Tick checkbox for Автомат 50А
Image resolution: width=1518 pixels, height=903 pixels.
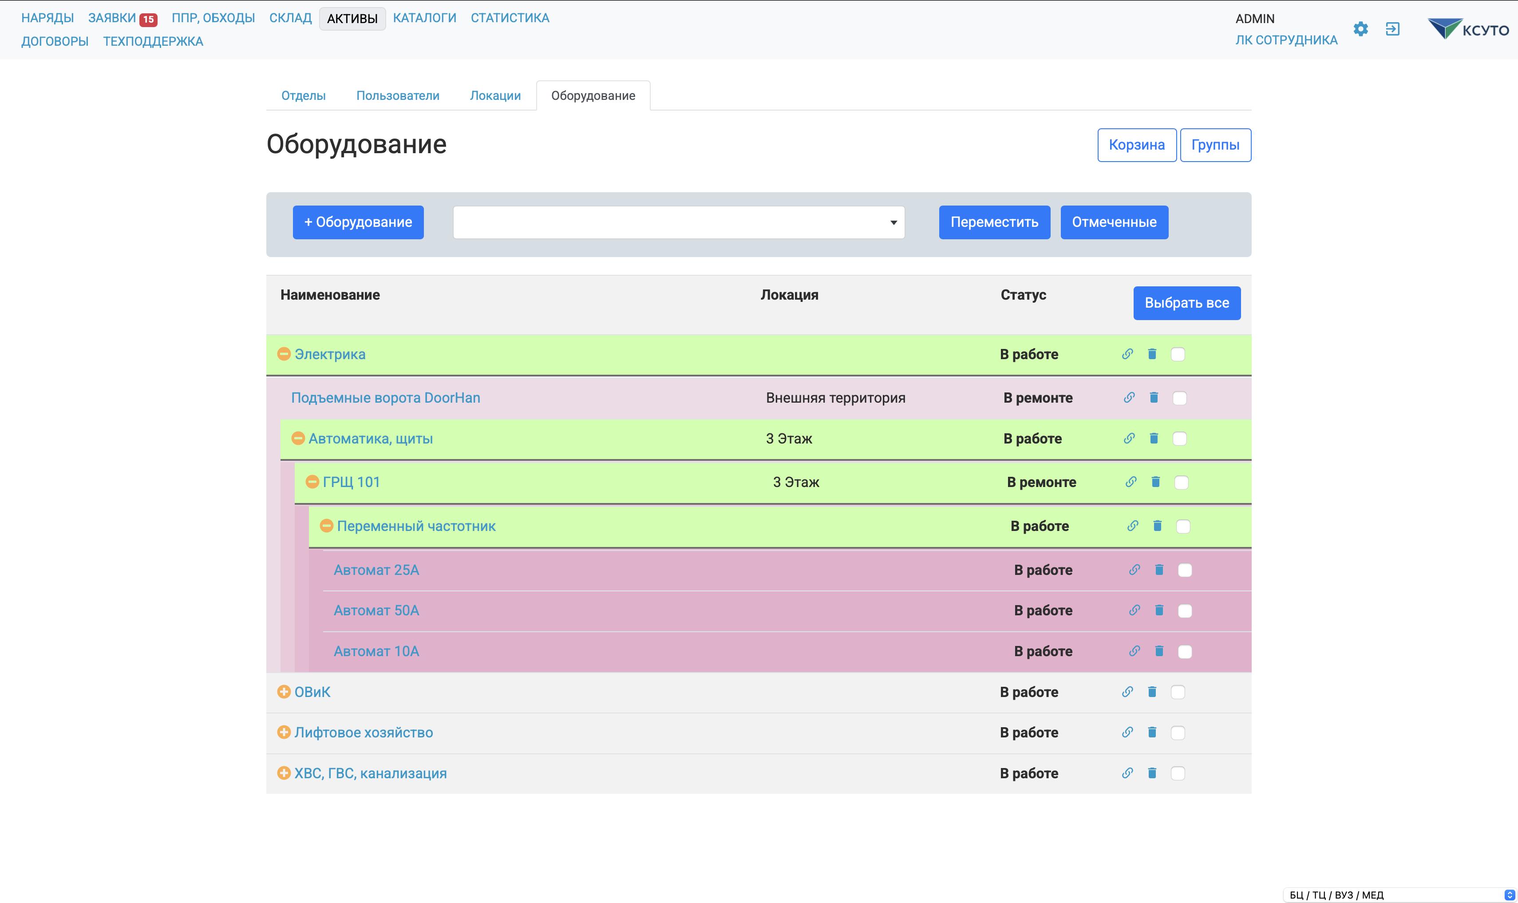(1185, 611)
